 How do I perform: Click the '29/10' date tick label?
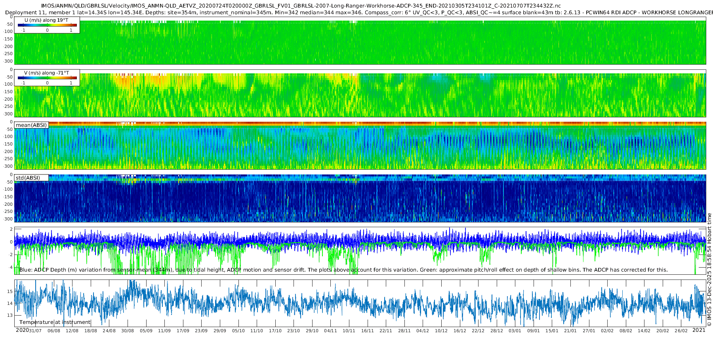[312, 331]
